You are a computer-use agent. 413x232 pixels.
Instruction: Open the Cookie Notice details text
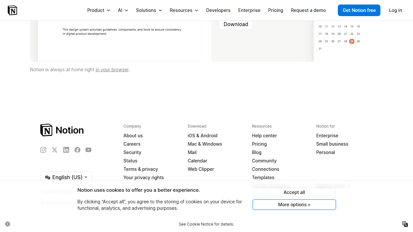click(206, 224)
